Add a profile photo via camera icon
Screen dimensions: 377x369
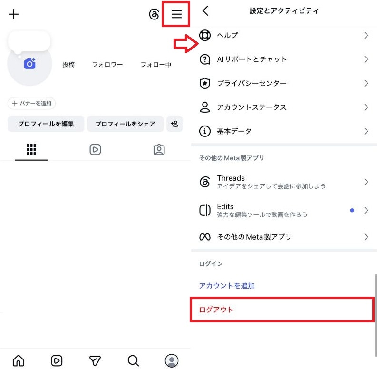tap(29, 64)
